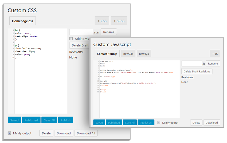Click Published button in Custom CSS

click(x=31, y=120)
